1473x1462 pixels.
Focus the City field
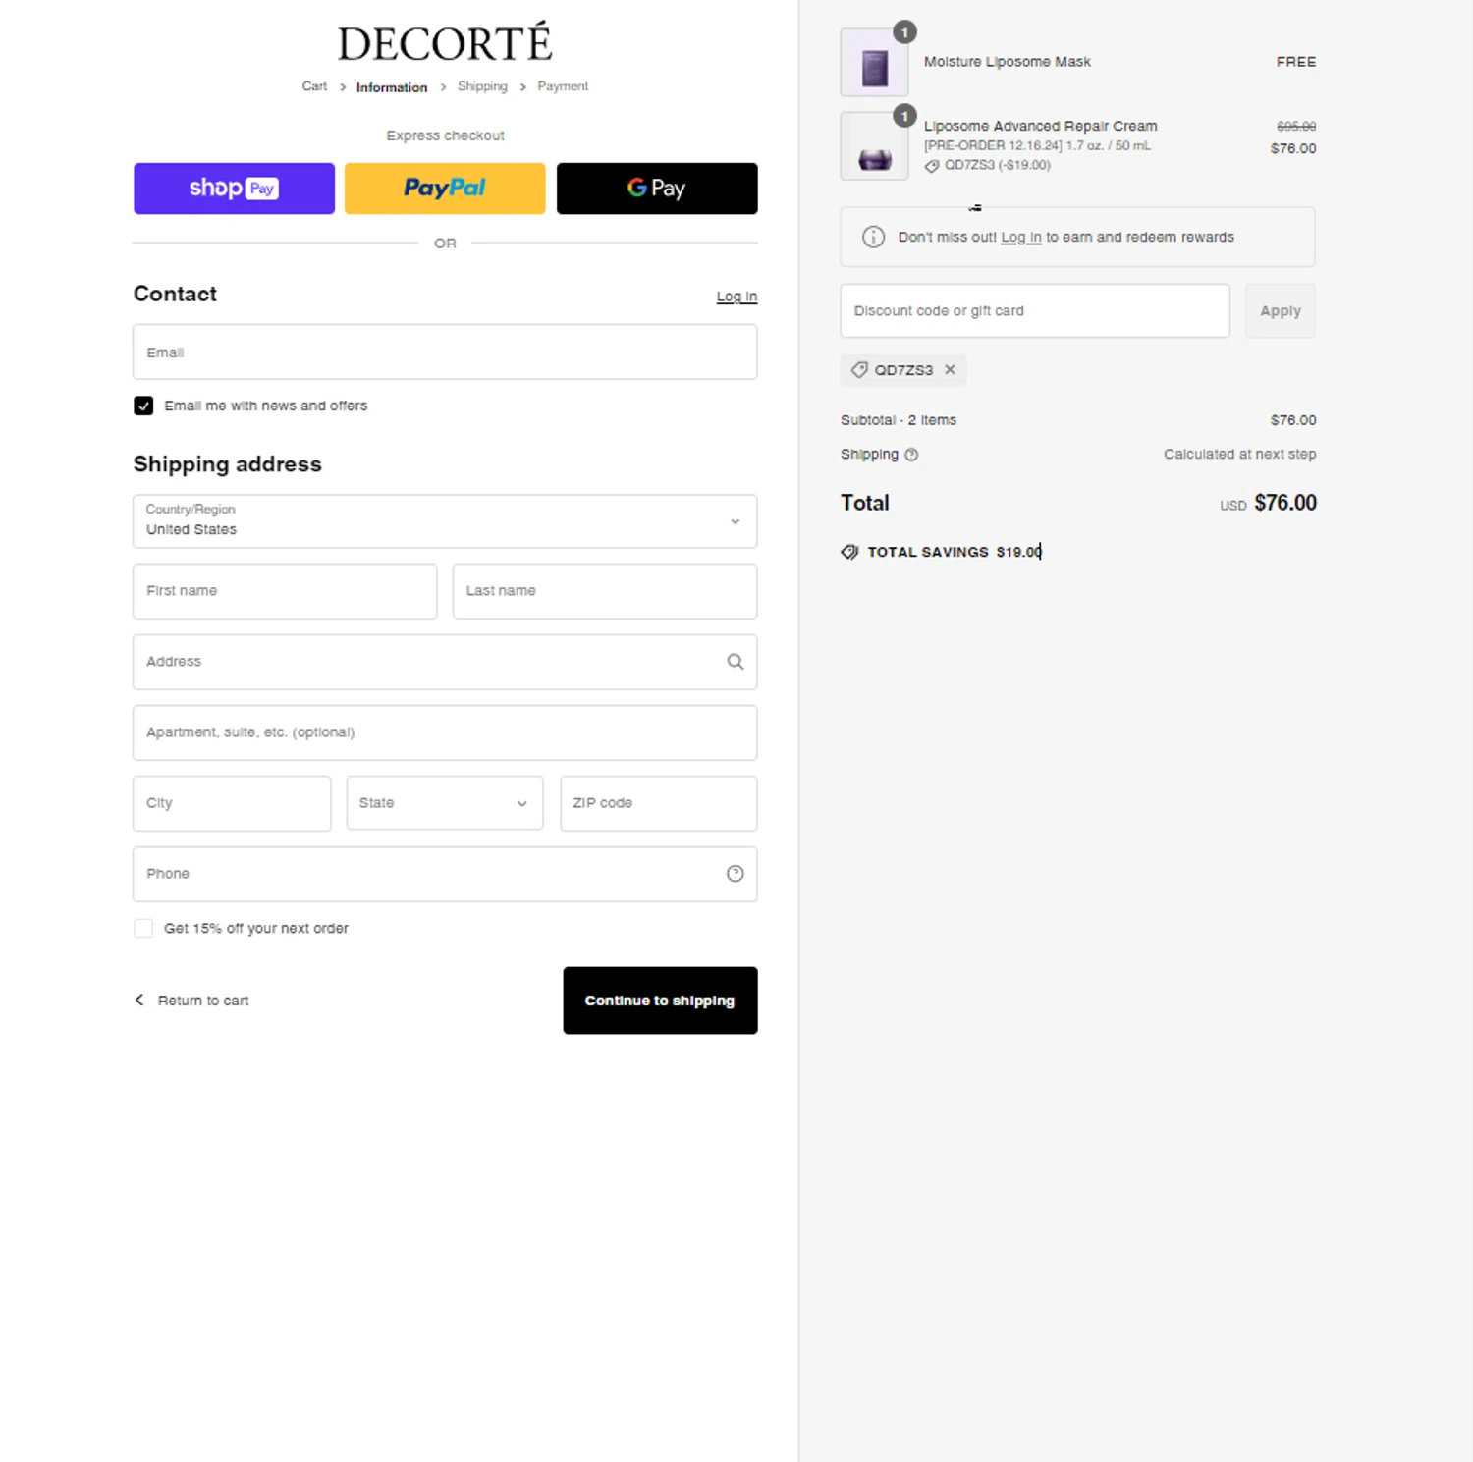tap(232, 803)
